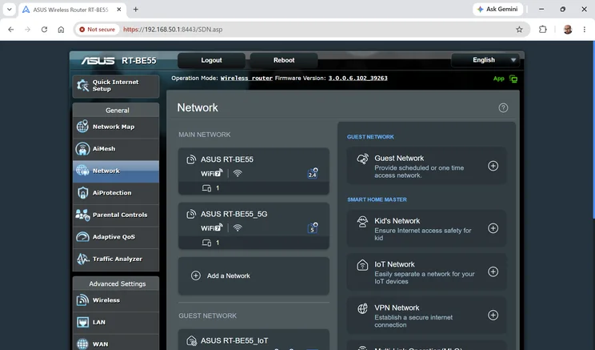Reload the browser page
The width and height of the screenshot is (595, 350).
click(45, 30)
